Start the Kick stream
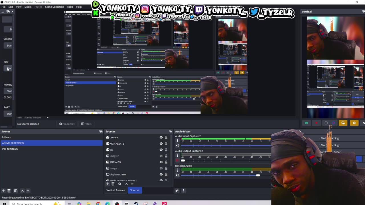This screenshot has width=365, height=205. [x=9, y=68]
